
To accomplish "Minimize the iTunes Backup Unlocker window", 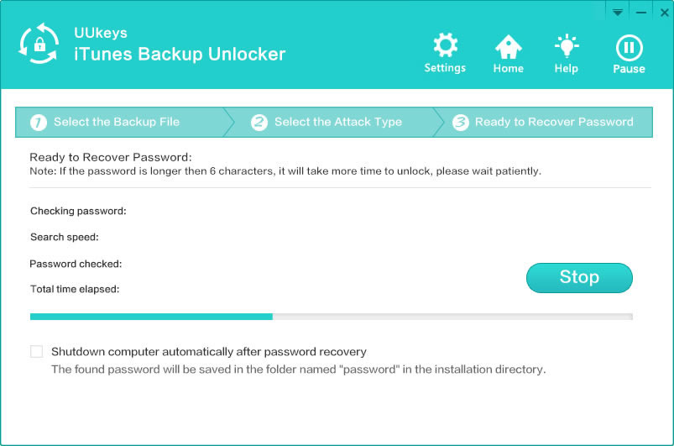I will [x=640, y=13].
